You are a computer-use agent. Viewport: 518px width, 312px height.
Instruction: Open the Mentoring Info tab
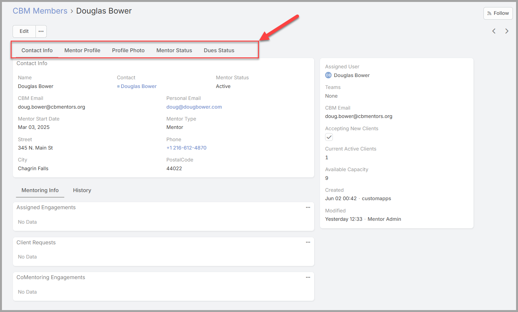(x=40, y=190)
